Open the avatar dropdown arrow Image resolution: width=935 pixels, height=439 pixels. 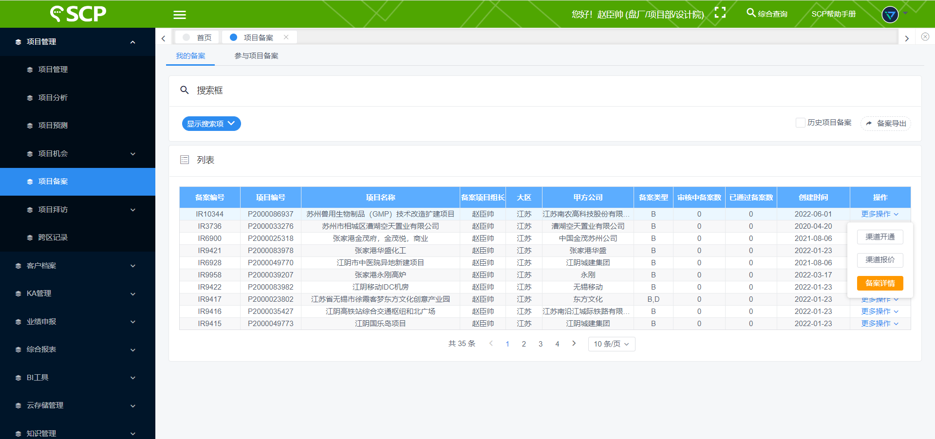[x=905, y=13]
